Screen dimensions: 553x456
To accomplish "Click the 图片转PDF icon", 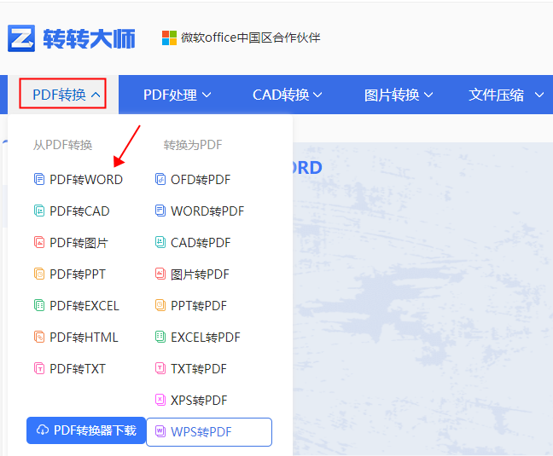I will click(x=160, y=274).
